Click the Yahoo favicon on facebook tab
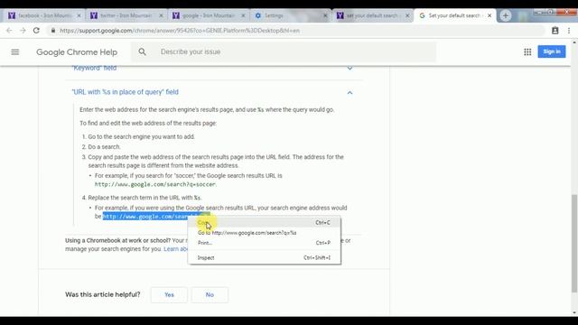578x325 pixels. [12, 15]
